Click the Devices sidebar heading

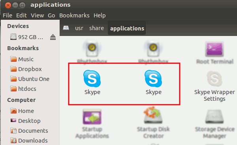[x=18, y=26]
